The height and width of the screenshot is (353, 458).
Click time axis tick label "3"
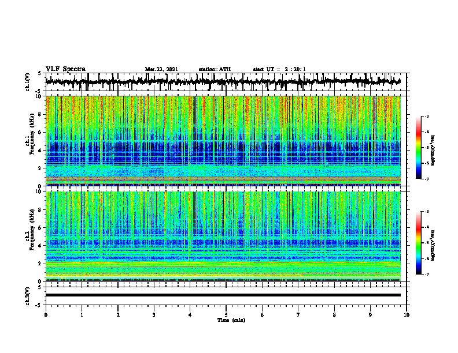pos(154,315)
